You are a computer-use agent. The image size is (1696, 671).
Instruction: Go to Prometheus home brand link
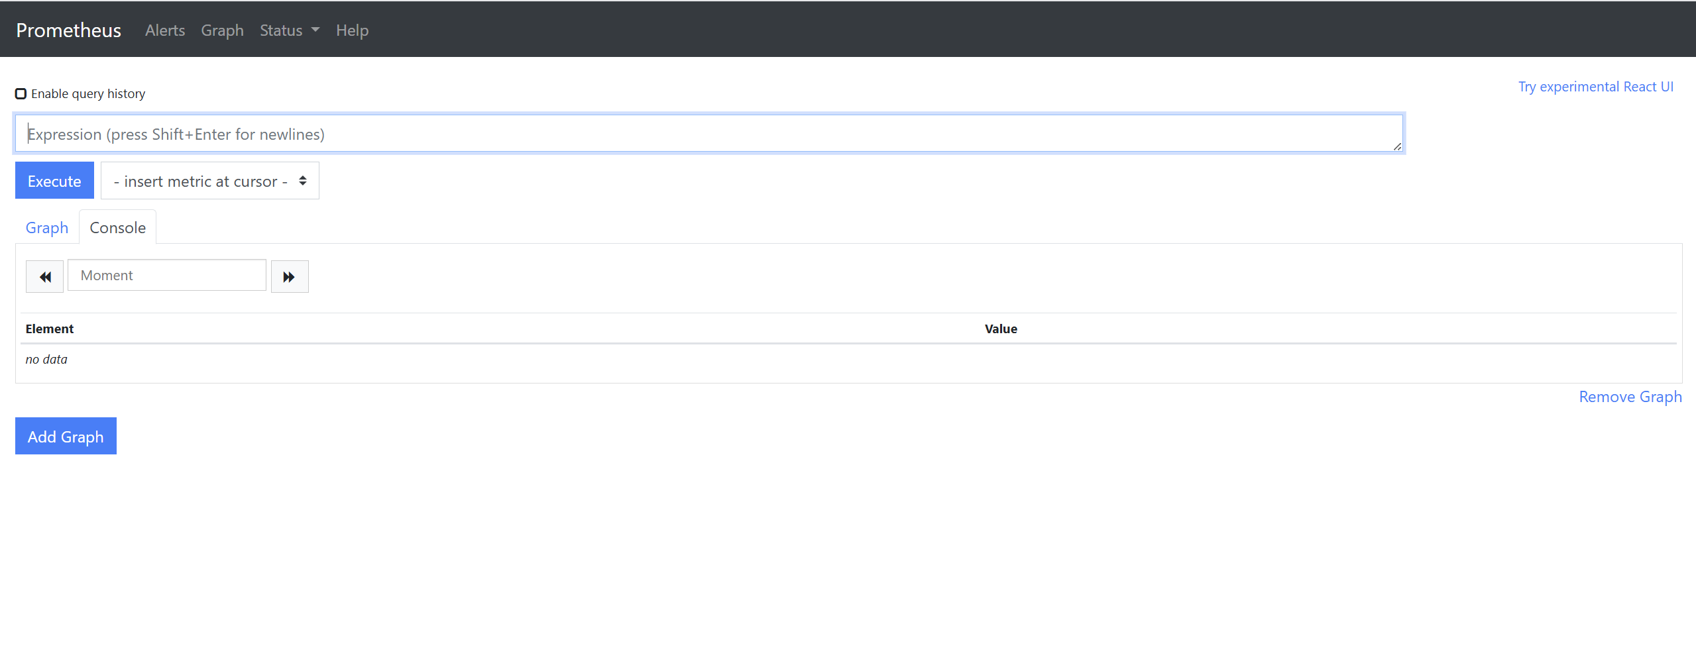coord(69,30)
